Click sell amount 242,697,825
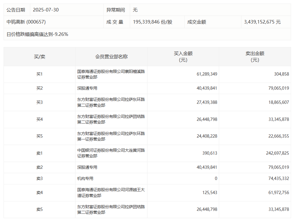This screenshot has width=294, height=222. 278,153
